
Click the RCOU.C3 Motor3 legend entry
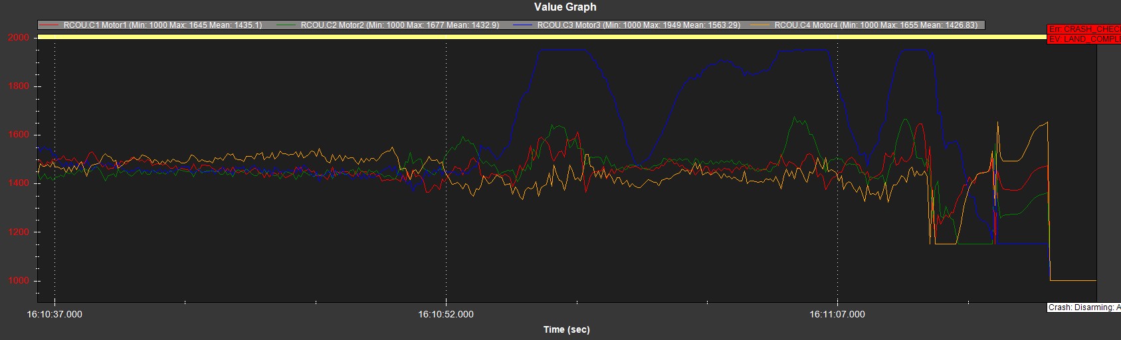tap(638, 25)
